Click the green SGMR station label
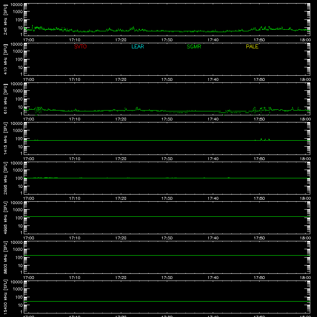The height and width of the screenshot is (317, 317). [194, 46]
